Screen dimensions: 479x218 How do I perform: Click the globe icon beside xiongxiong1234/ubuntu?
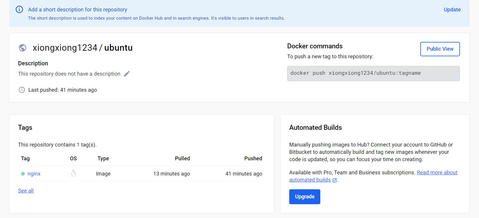tap(23, 48)
